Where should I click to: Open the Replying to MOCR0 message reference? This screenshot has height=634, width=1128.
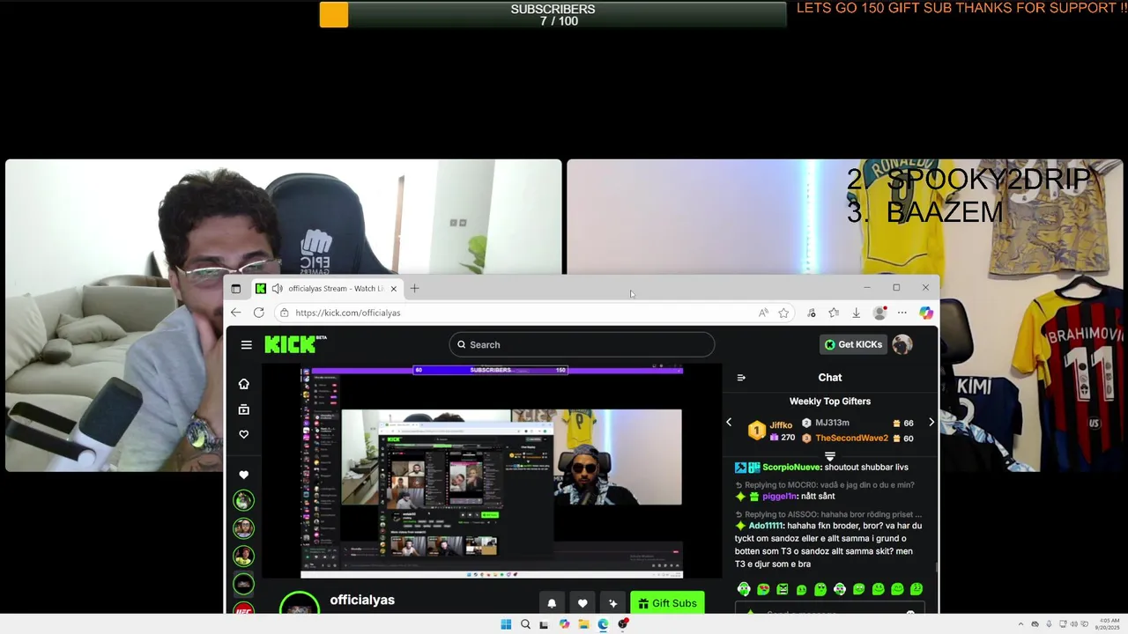[x=824, y=485]
